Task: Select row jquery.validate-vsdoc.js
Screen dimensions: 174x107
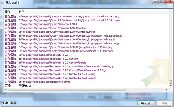Action: click(86, 36)
